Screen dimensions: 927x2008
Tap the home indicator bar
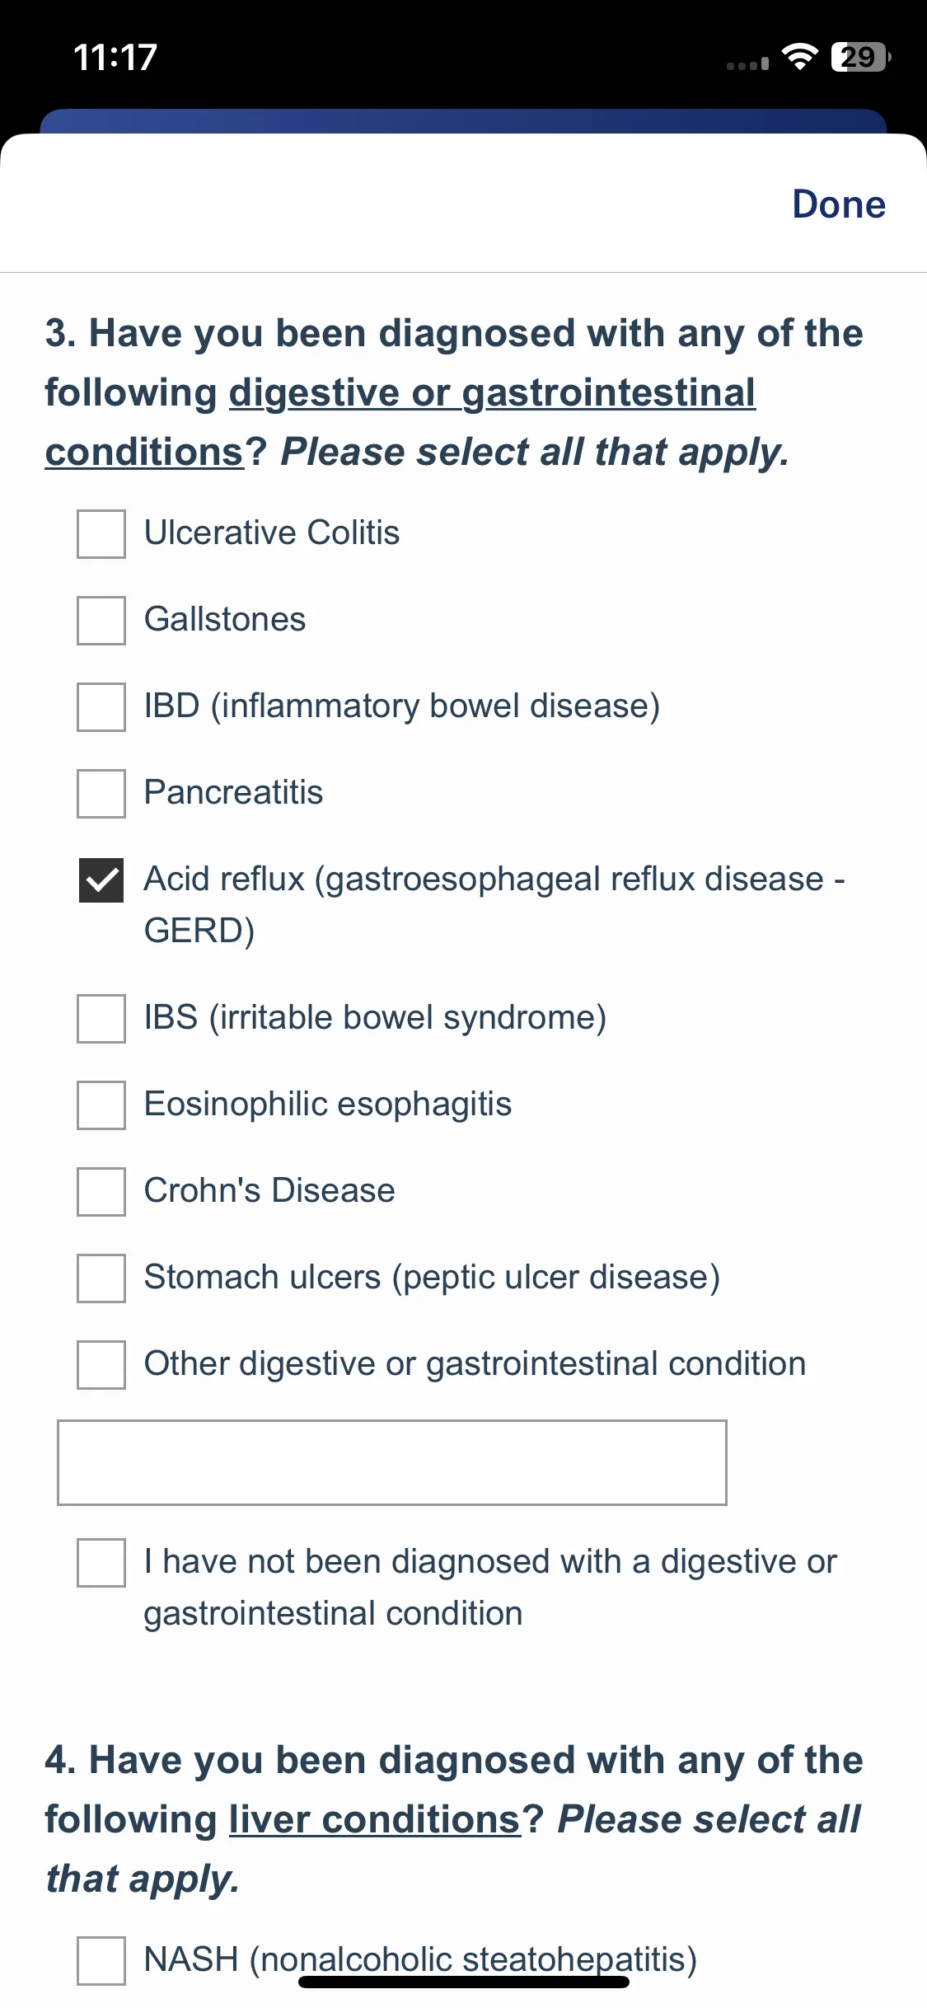coord(464,1982)
